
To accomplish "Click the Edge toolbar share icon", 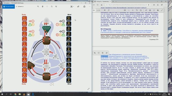I will tap(162, 5).
